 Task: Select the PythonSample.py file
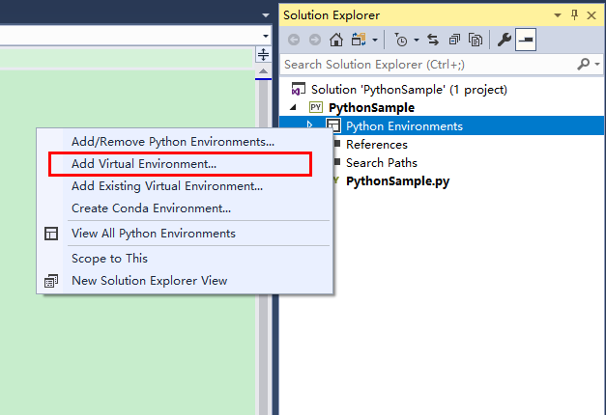(x=397, y=181)
